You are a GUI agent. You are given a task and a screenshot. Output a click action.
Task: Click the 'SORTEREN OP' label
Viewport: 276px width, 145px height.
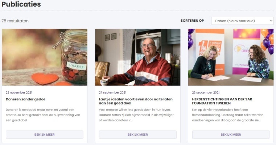coord(192,21)
